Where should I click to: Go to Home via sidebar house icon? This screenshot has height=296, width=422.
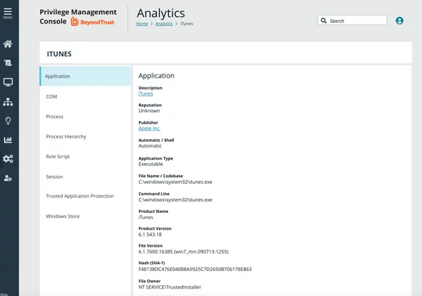tap(8, 44)
